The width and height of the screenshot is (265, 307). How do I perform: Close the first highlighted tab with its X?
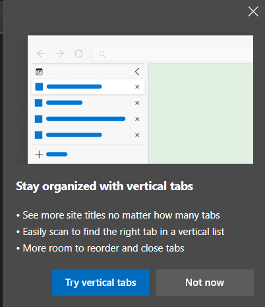pyautogui.click(x=137, y=87)
